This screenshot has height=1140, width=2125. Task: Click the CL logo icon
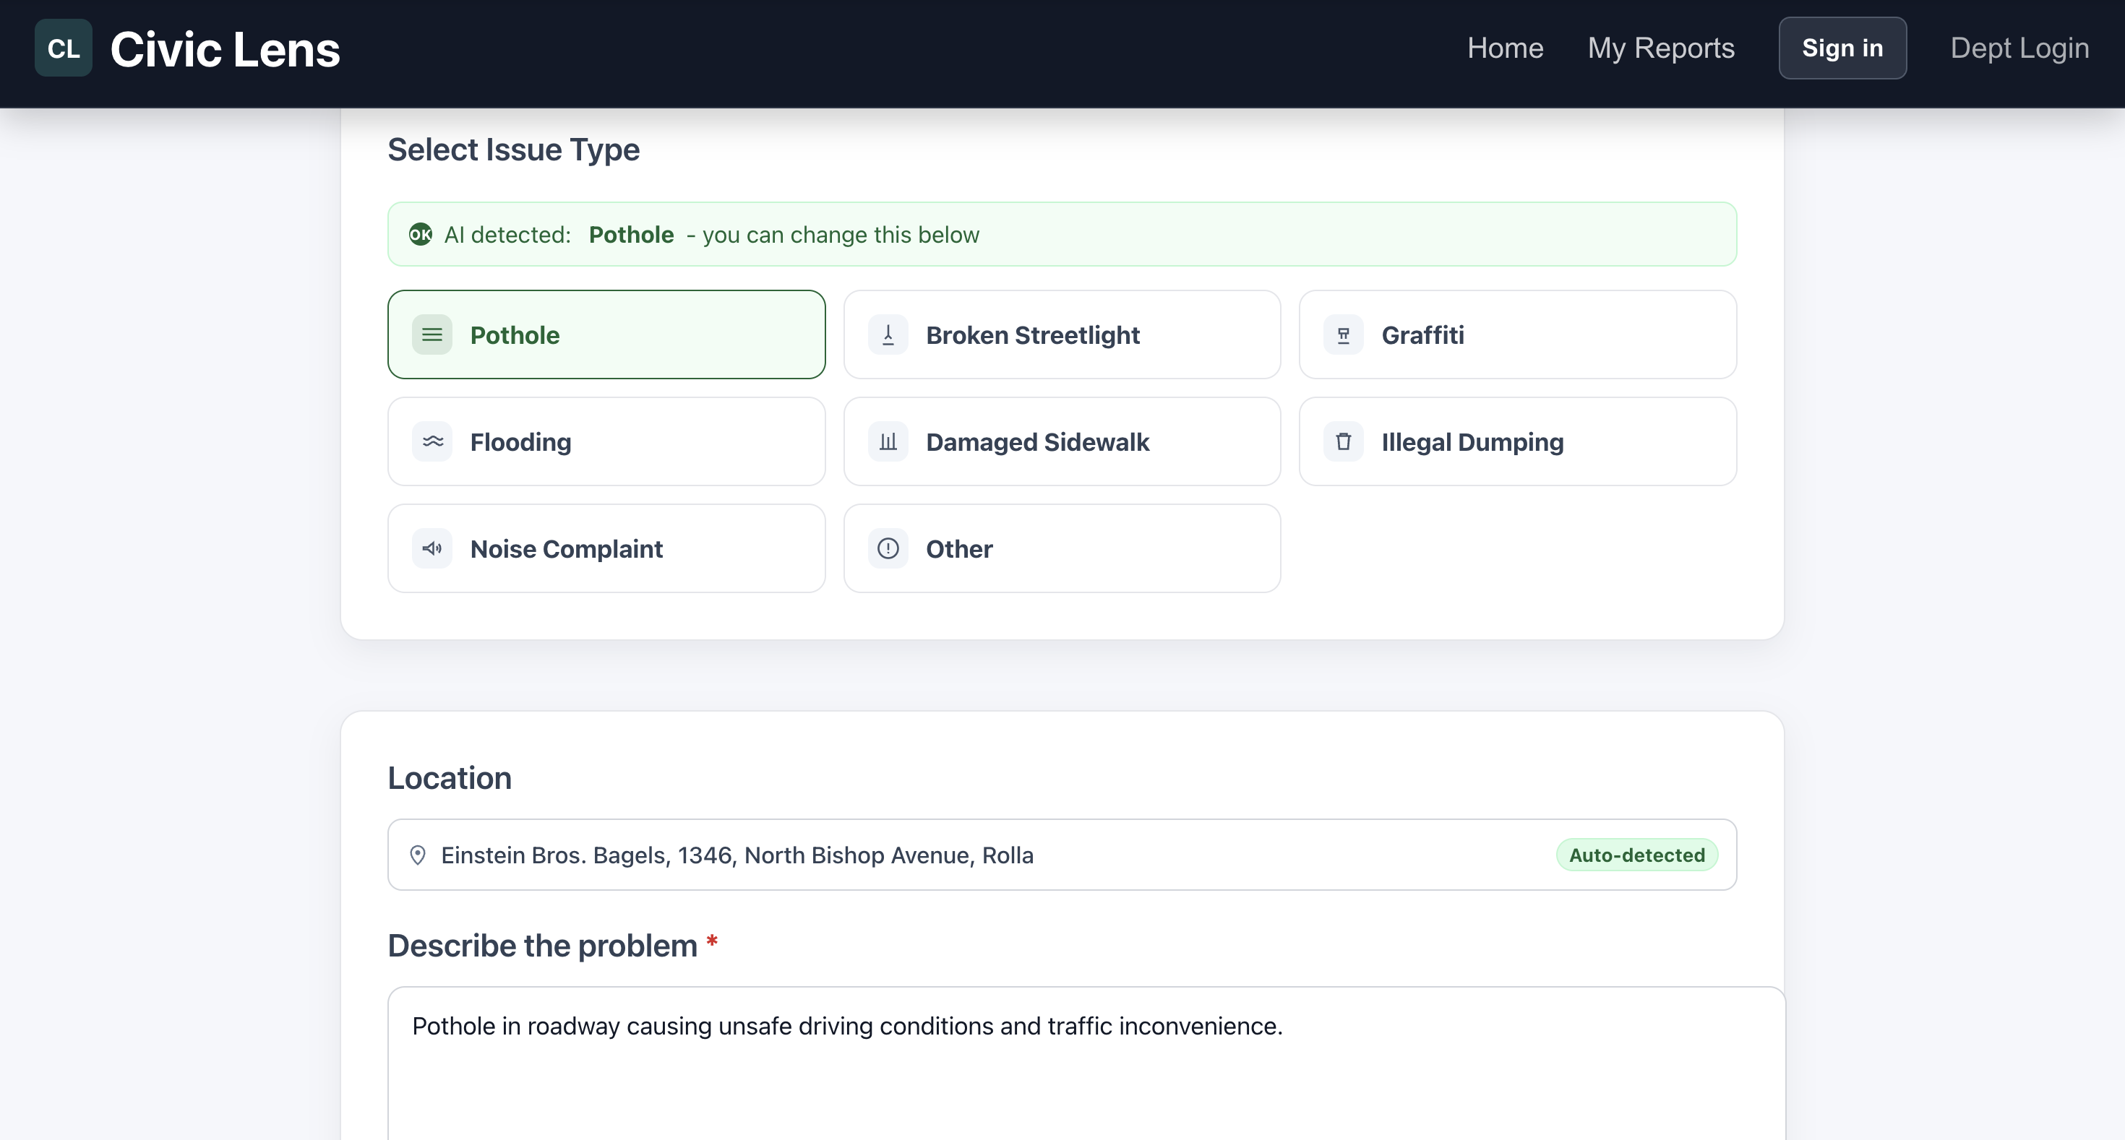pyautogui.click(x=63, y=48)
